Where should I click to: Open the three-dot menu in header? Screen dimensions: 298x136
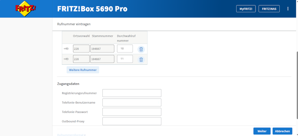[288, 9]
